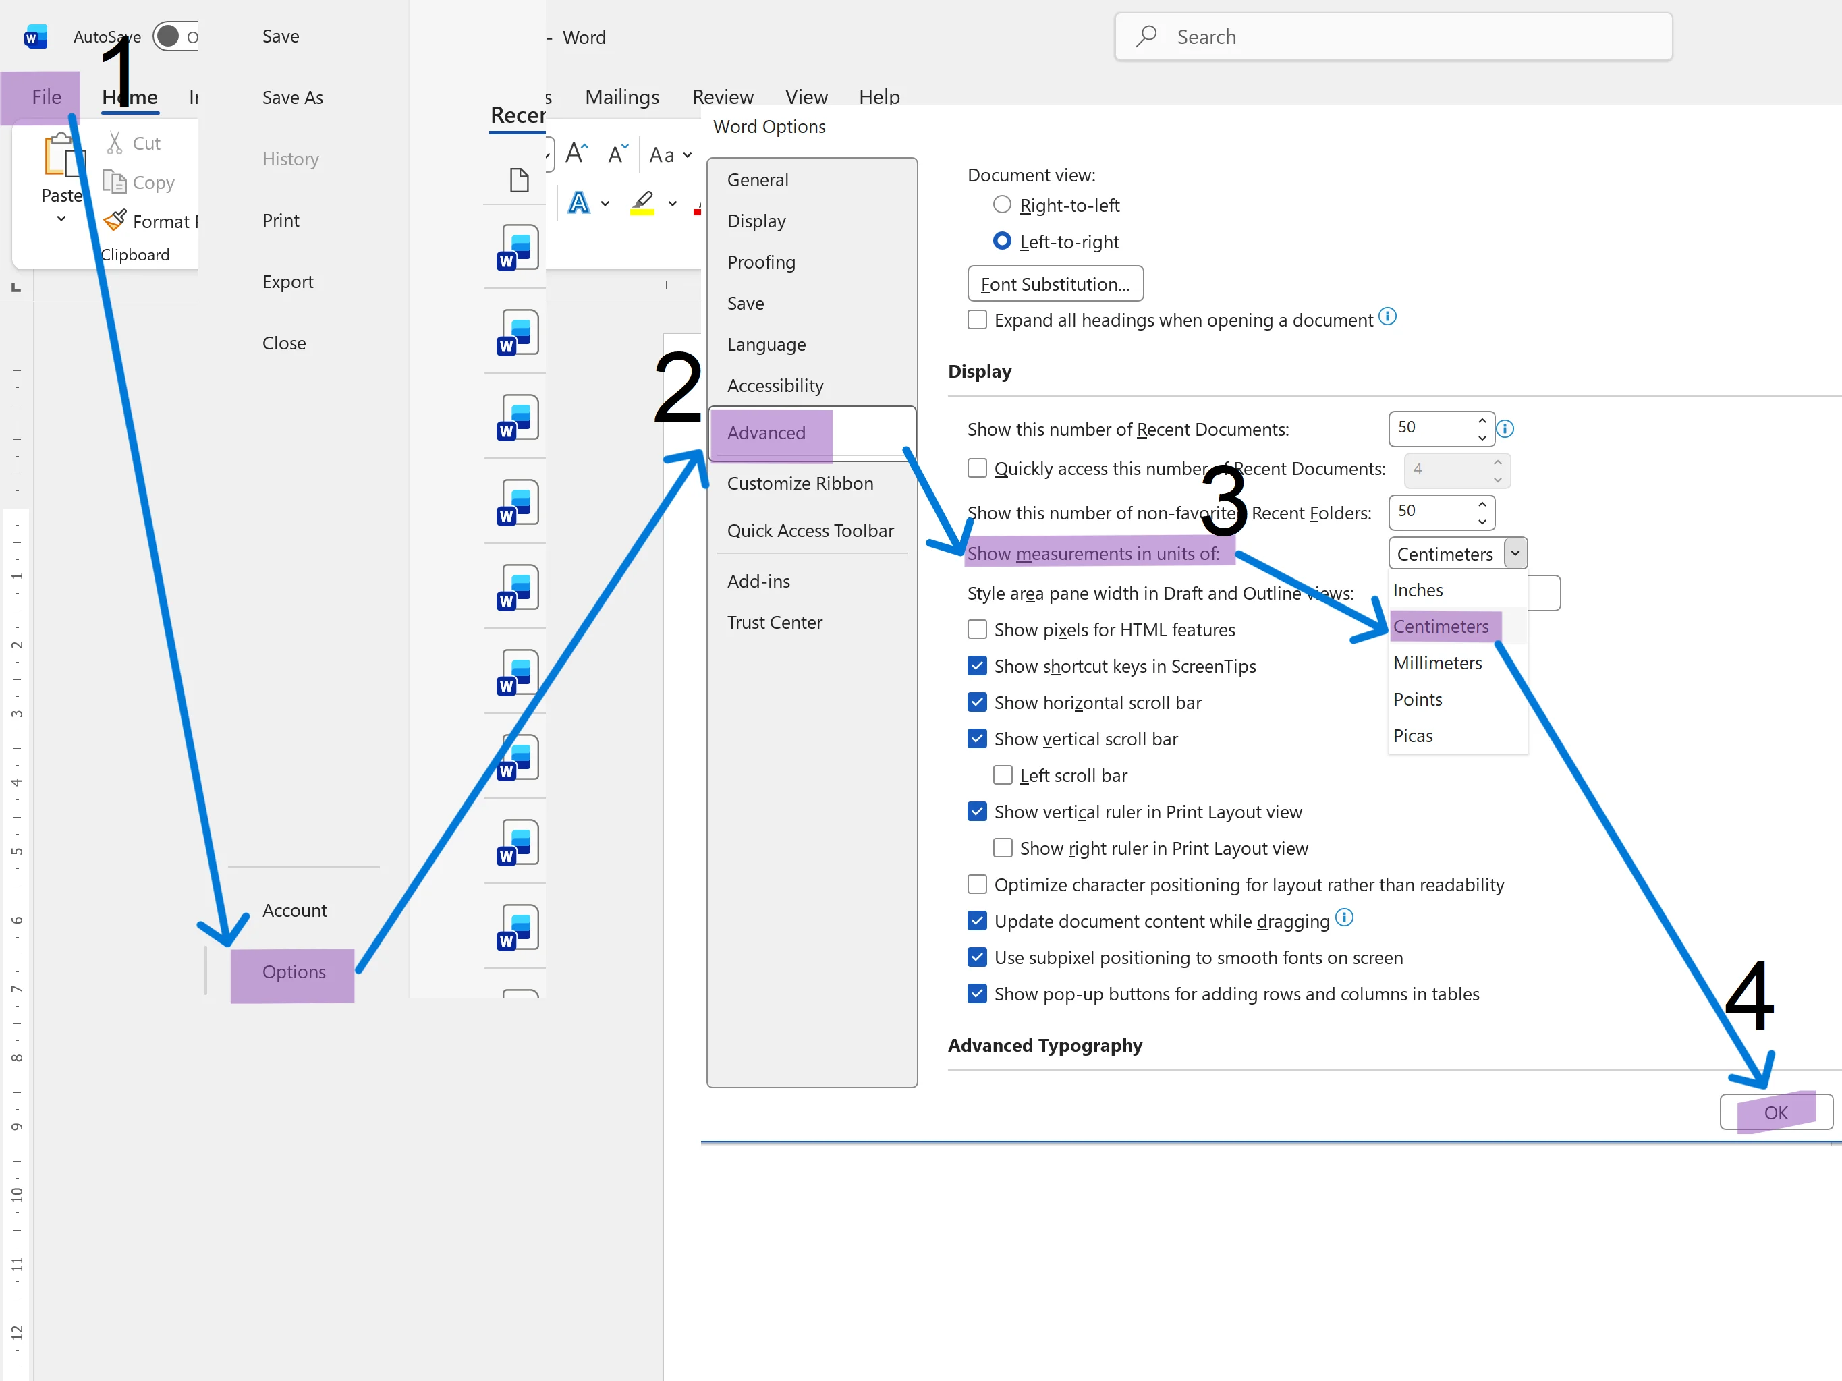Open the Proofing category in Word Options
Image resolution: width=1842 pixels, height=1381 pixels.
(761, 262)
